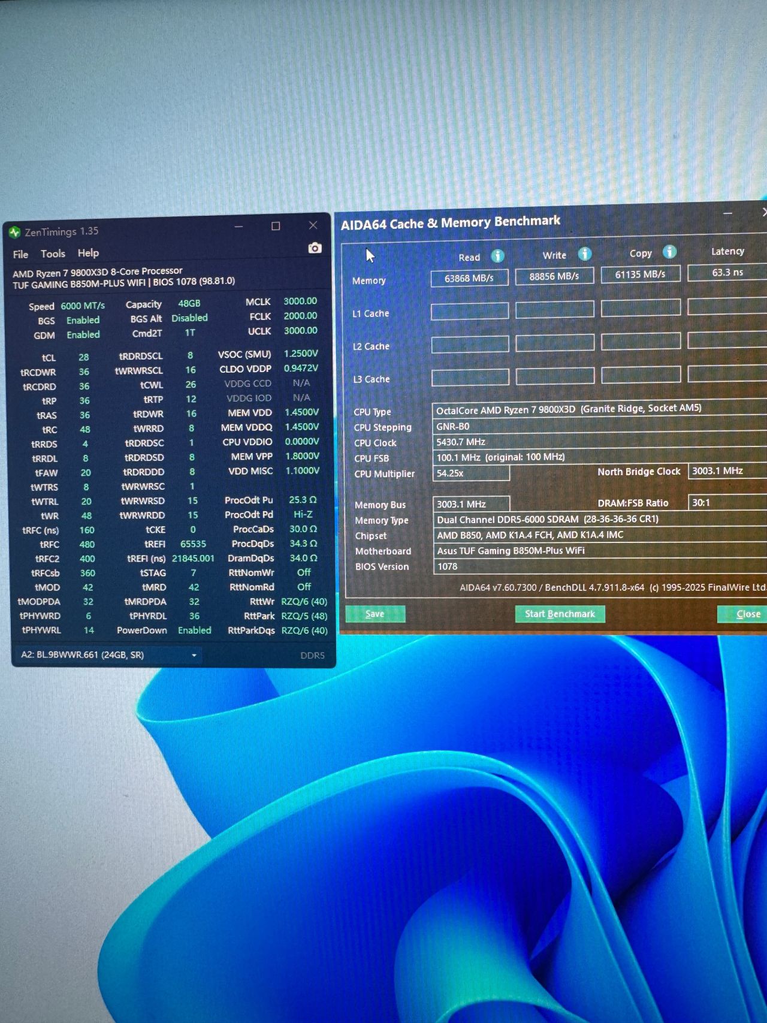The image size is (767, 1023).
Task: Select the Memory Copy result 61135 MB/s
Action: (640, 274)
